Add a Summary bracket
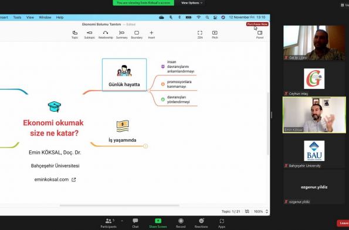This screenshot has width=349, height=230. (x=122, y=35)
